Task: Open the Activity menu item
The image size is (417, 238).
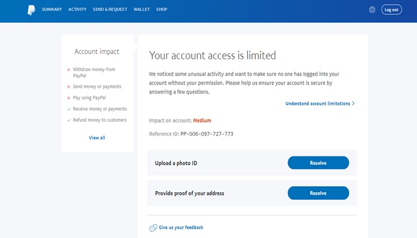Action: click(x=77, y=10)
